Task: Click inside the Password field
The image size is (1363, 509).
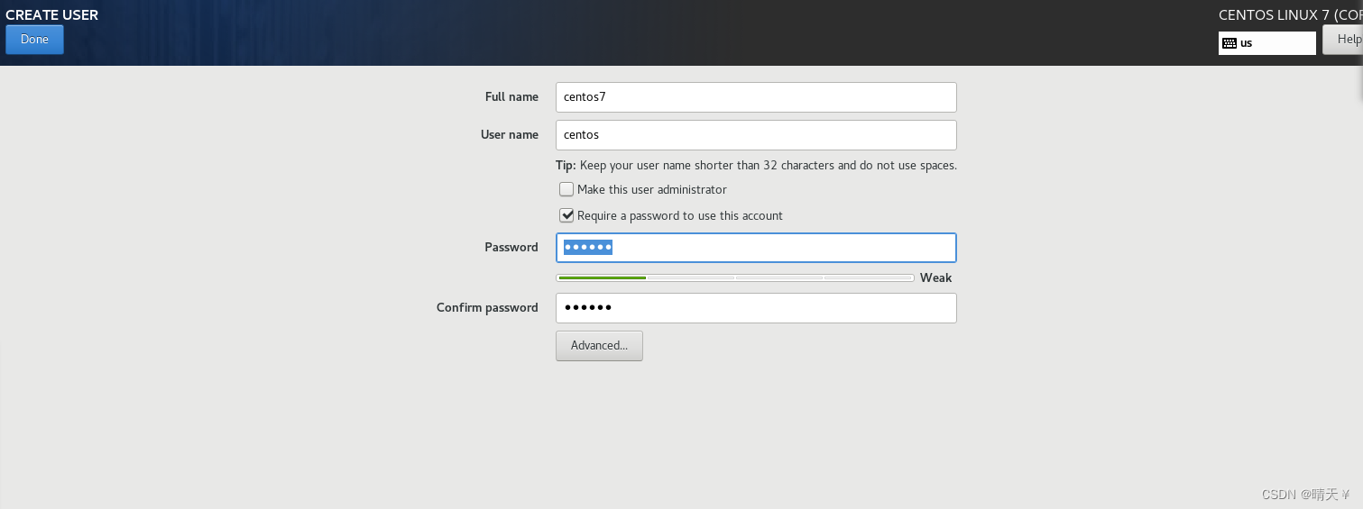Action: (756, 248)
